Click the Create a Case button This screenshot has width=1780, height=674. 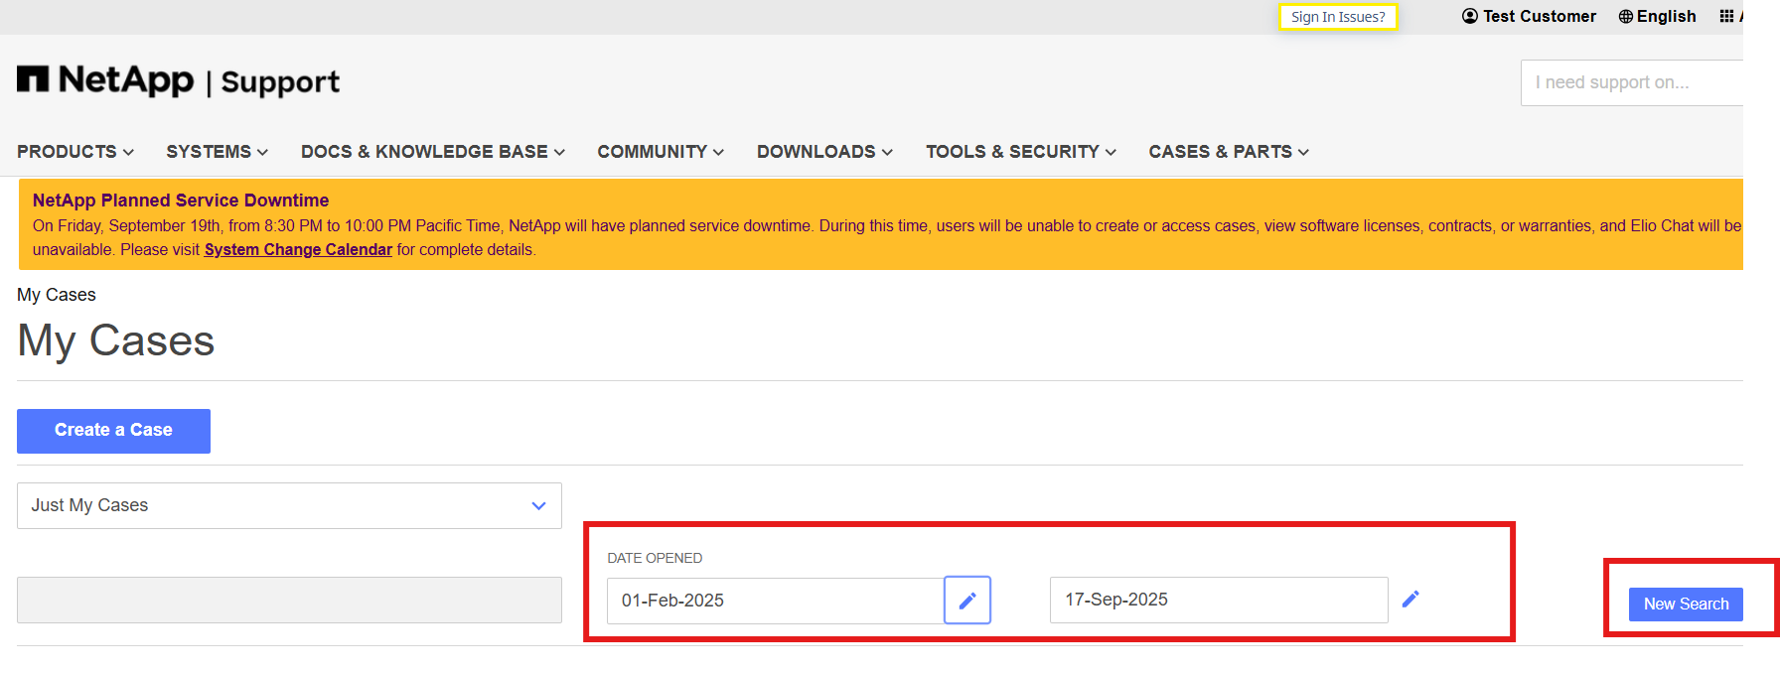(x=113, y=431)
